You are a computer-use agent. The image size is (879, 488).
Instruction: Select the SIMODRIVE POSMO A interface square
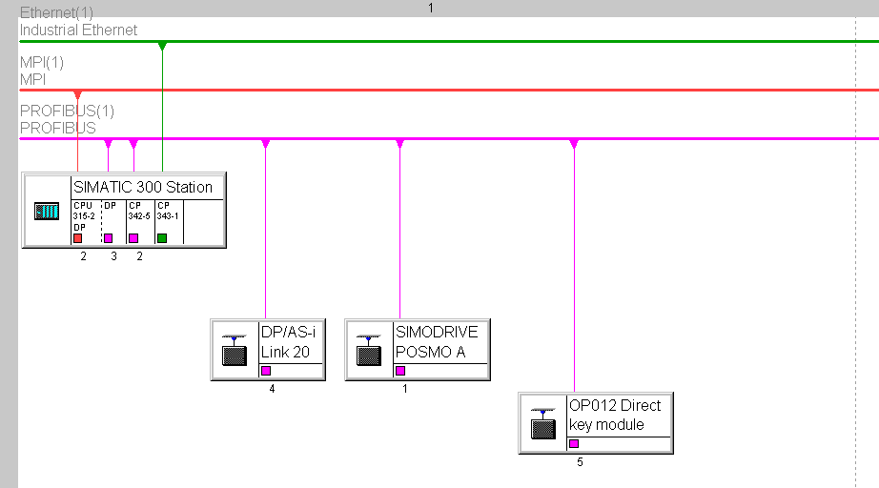[400, 371]
